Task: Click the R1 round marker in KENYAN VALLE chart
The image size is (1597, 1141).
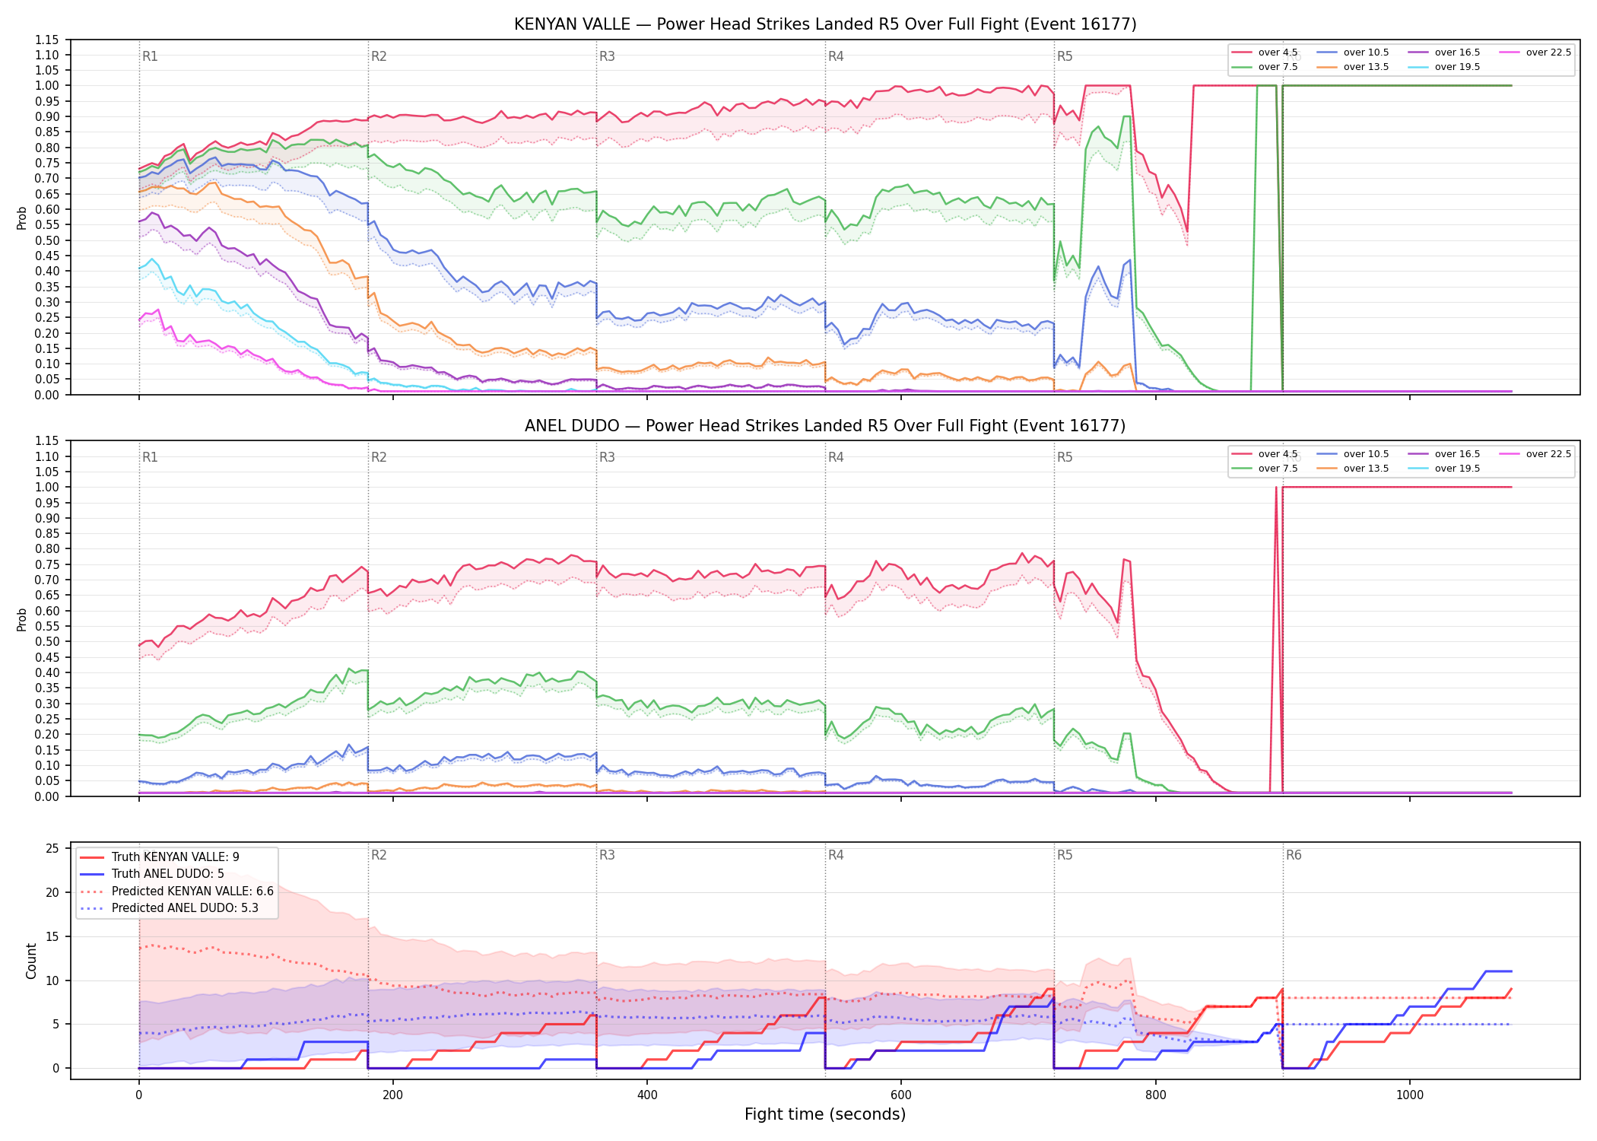Action: point(150,56)
